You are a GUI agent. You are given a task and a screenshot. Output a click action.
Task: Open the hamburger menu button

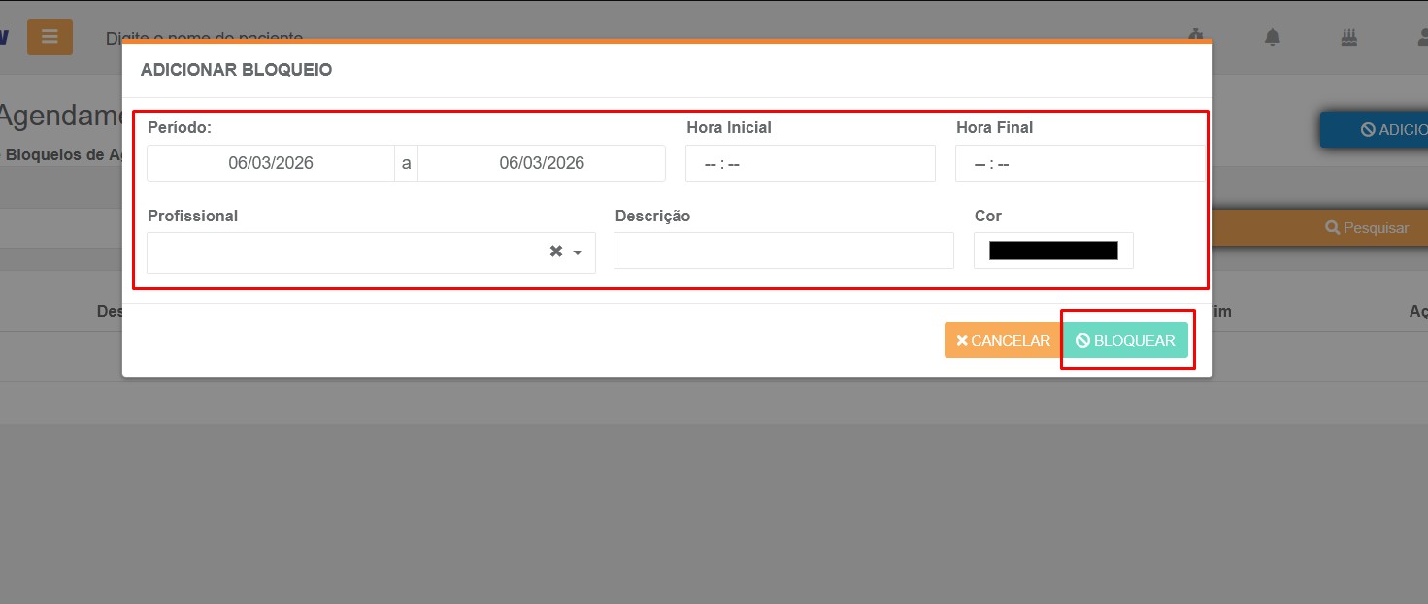point(50,37)
